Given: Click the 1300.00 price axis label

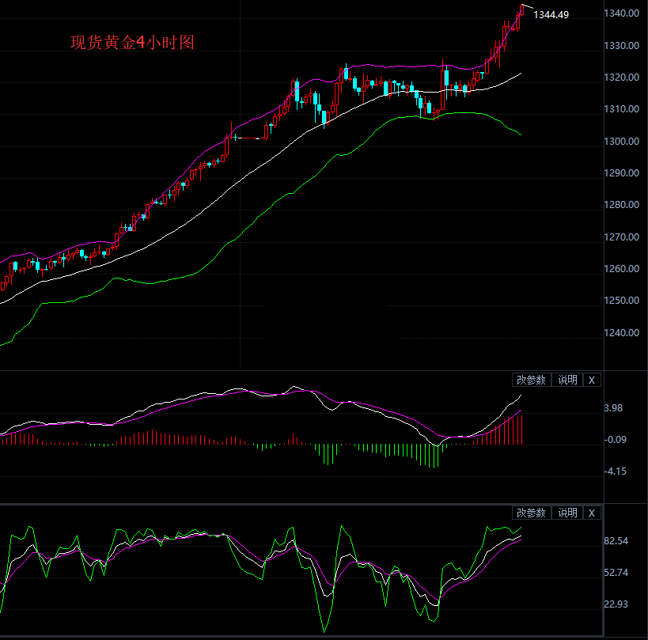Looking at the screenshot, I should pos(622,142).
